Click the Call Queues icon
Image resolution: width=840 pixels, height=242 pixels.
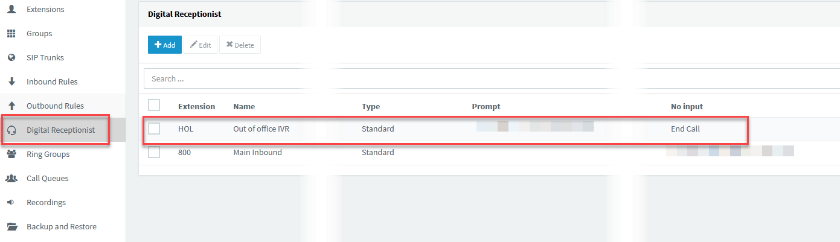click(11, 179)
